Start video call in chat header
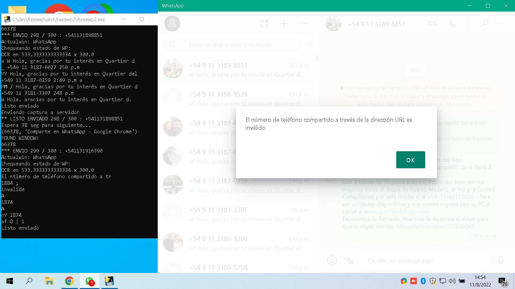 433,23
